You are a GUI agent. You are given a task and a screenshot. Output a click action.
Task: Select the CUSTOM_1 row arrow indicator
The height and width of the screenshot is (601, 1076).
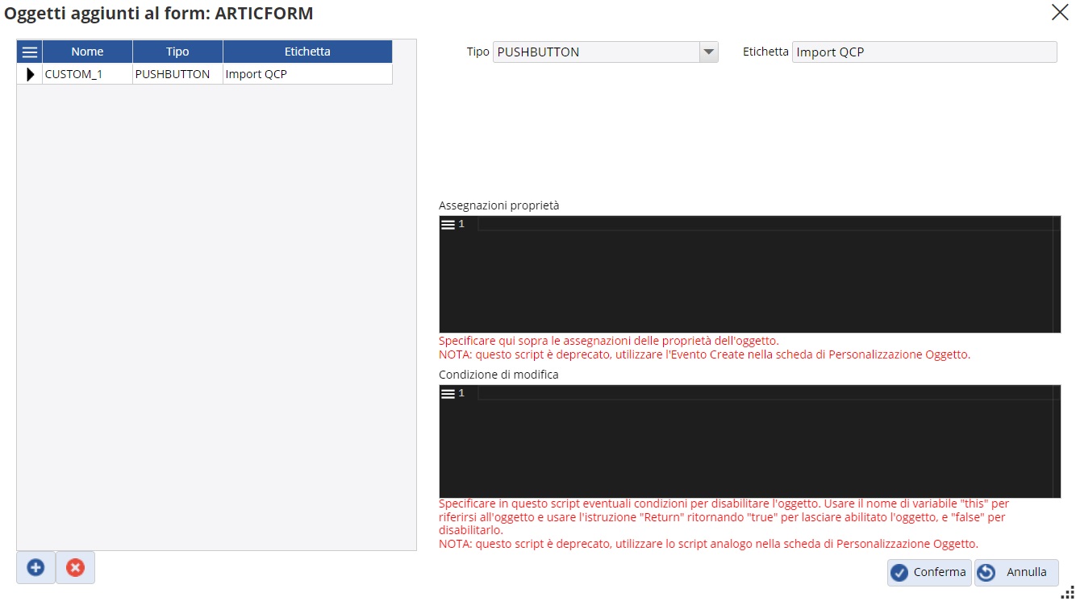pos(31,74)
